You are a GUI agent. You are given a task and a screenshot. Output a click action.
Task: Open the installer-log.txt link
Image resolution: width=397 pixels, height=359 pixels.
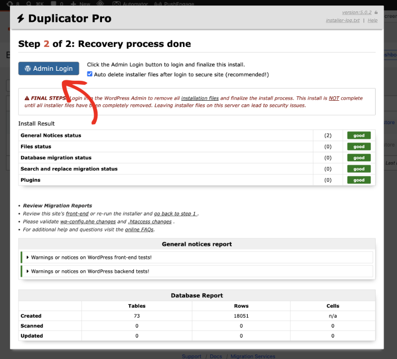click(343, 20)
